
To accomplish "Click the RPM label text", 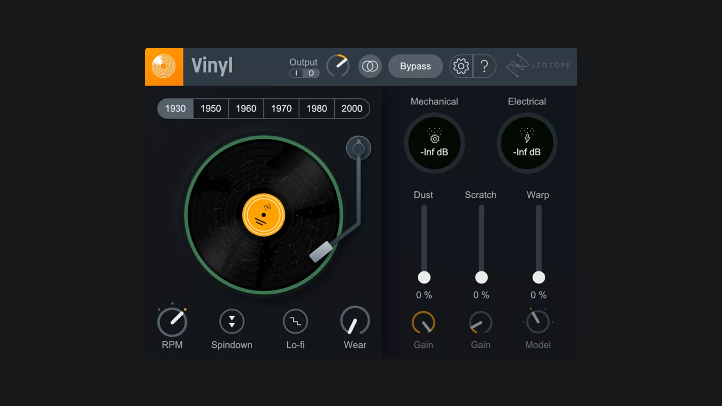I will pos(172,345).
